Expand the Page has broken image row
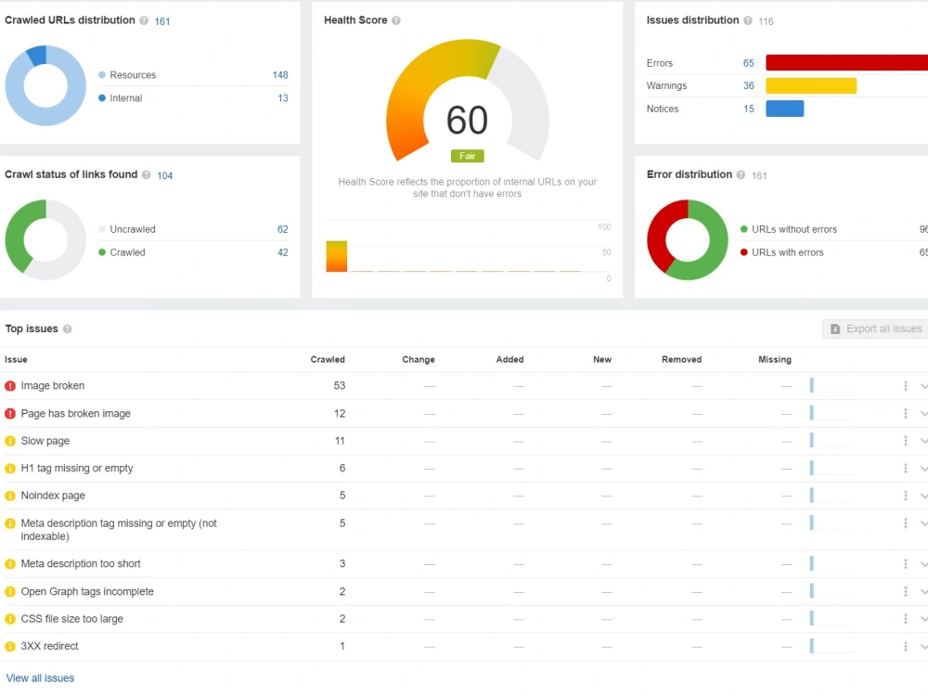Viewport: 928px width, 696px height. point(923,414)
